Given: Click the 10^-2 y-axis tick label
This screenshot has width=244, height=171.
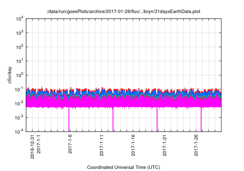Looking at the screenshot, I should click(19, 103).
